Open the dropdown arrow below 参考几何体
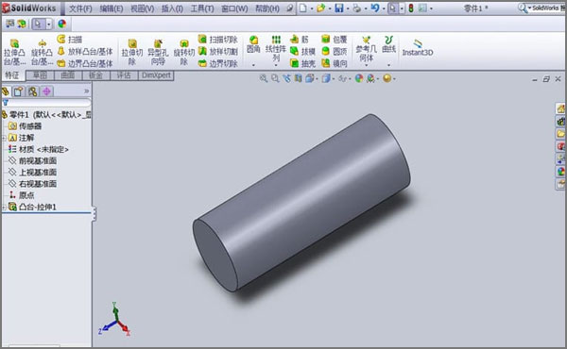Screen dimensions: 567x349 click(366, 65)
